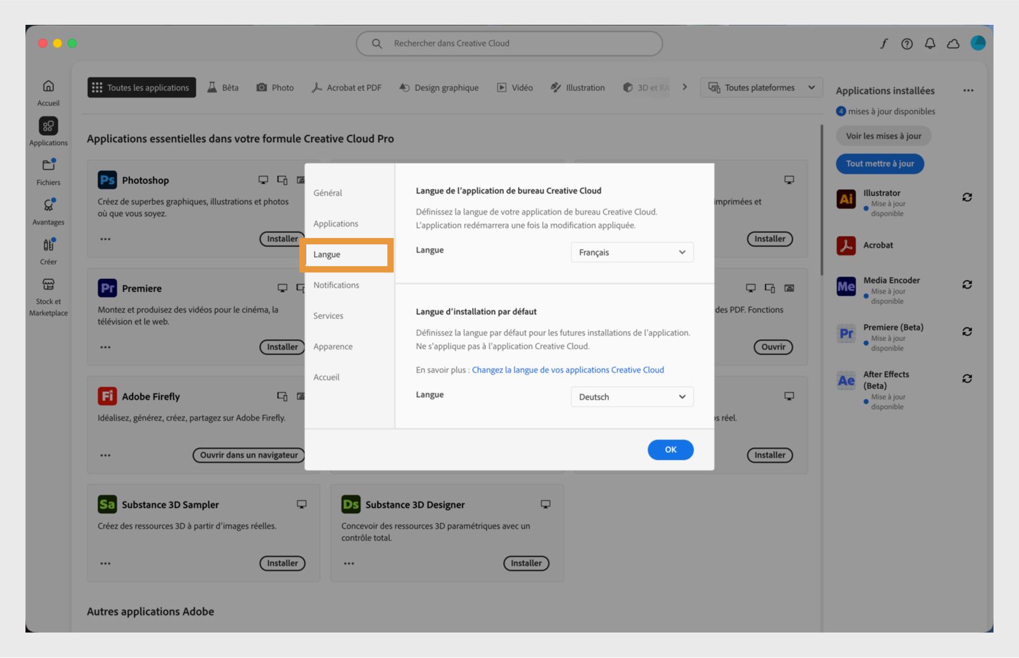
Task: Update Media Encoder via refresh icon
Action: pos(967,284)
